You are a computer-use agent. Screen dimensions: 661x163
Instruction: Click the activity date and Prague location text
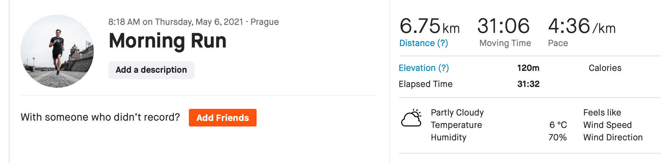194,22
